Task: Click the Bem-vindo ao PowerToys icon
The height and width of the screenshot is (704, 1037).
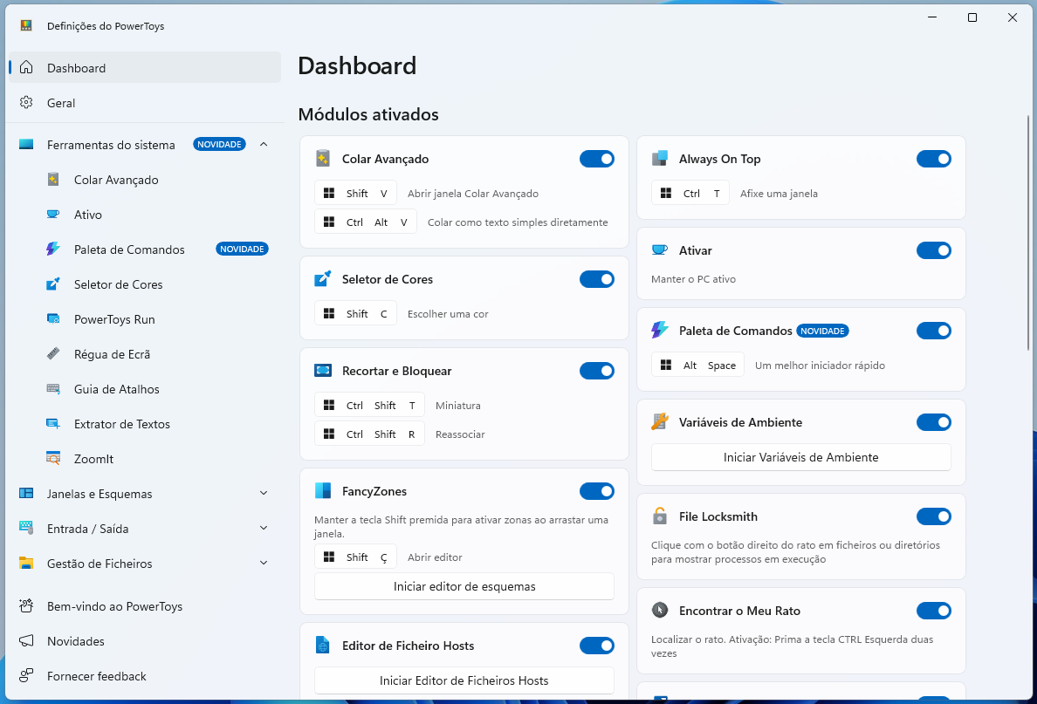Action: (x=26, y=605)
